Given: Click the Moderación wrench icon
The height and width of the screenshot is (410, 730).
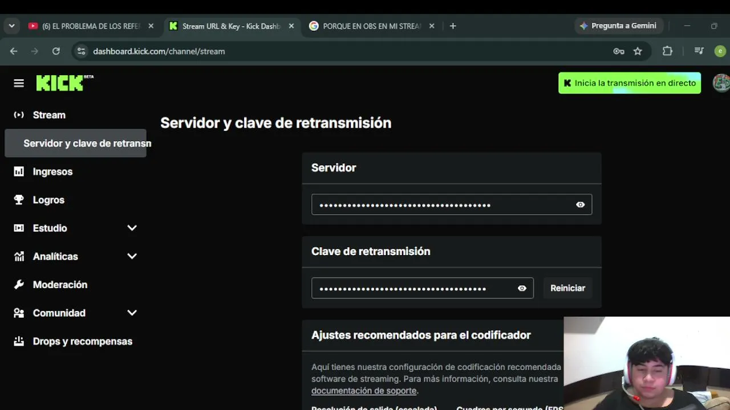Looking at the screenshot, I should tap(19, 285).
